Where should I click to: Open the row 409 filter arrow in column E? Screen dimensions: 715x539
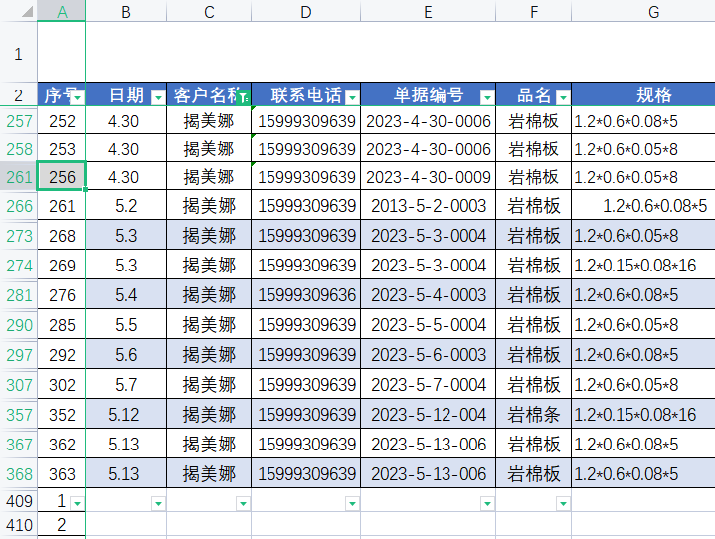[486, 504]
